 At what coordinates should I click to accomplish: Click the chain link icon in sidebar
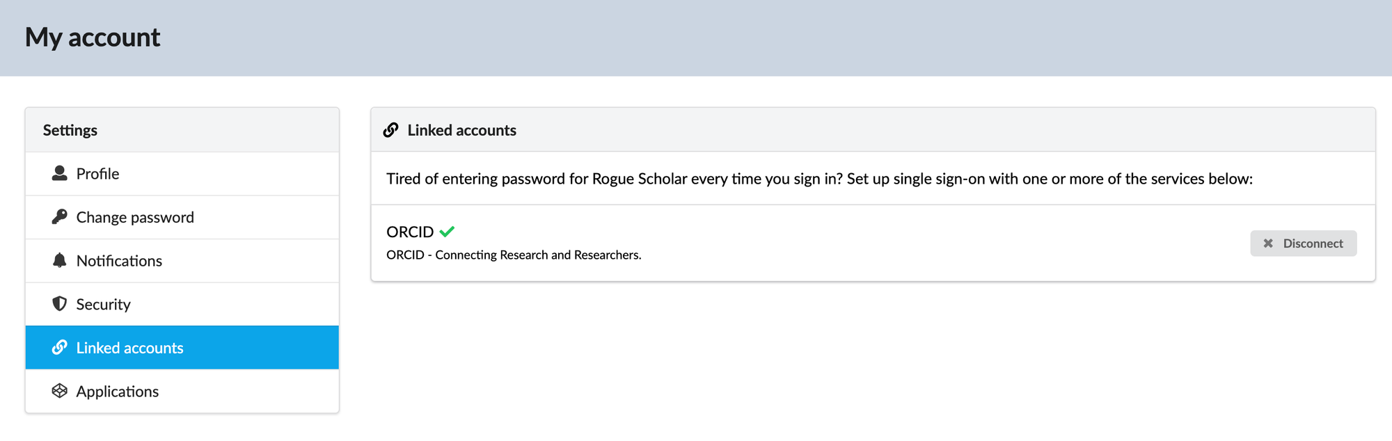(x=60, y=347)
